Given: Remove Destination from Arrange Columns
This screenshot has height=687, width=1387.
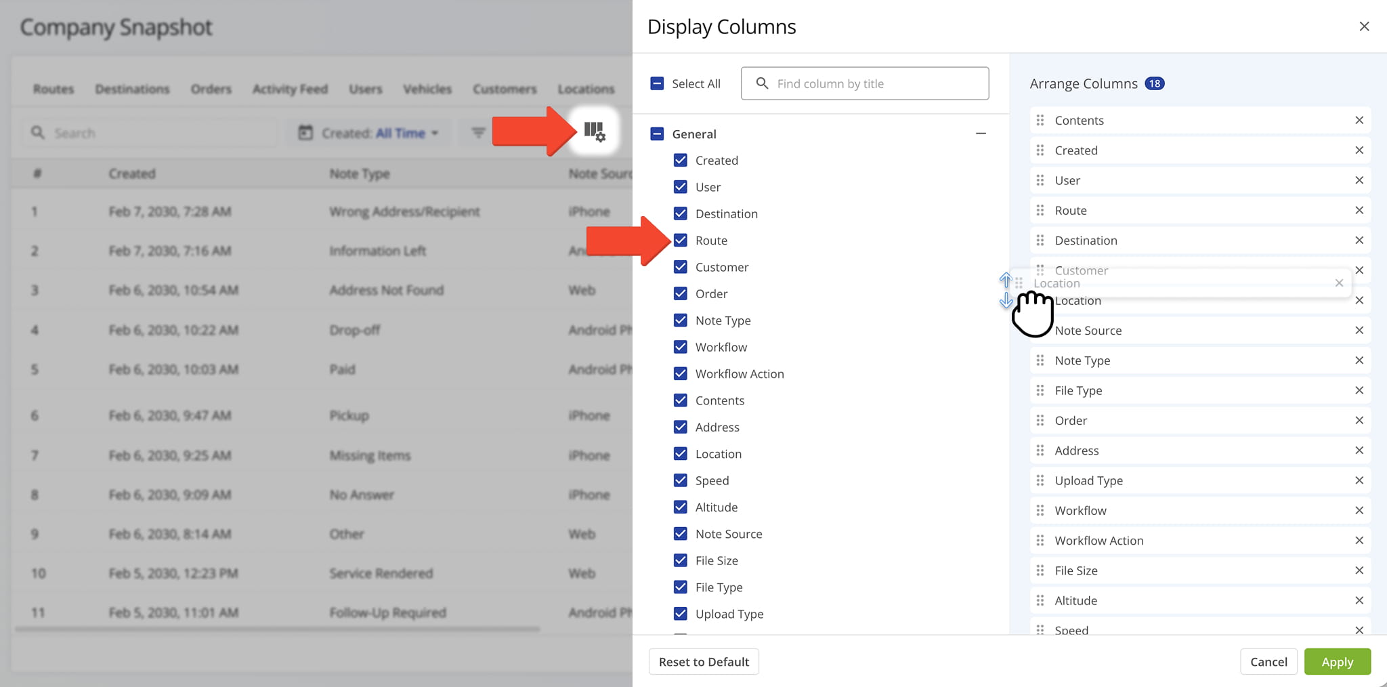Looking at the screenshot, I should (1359, 241).
